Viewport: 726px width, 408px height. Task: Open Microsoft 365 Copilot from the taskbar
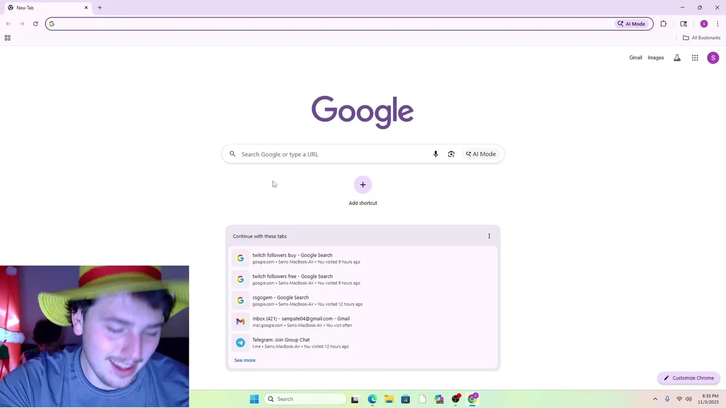[x=439, y=399]
